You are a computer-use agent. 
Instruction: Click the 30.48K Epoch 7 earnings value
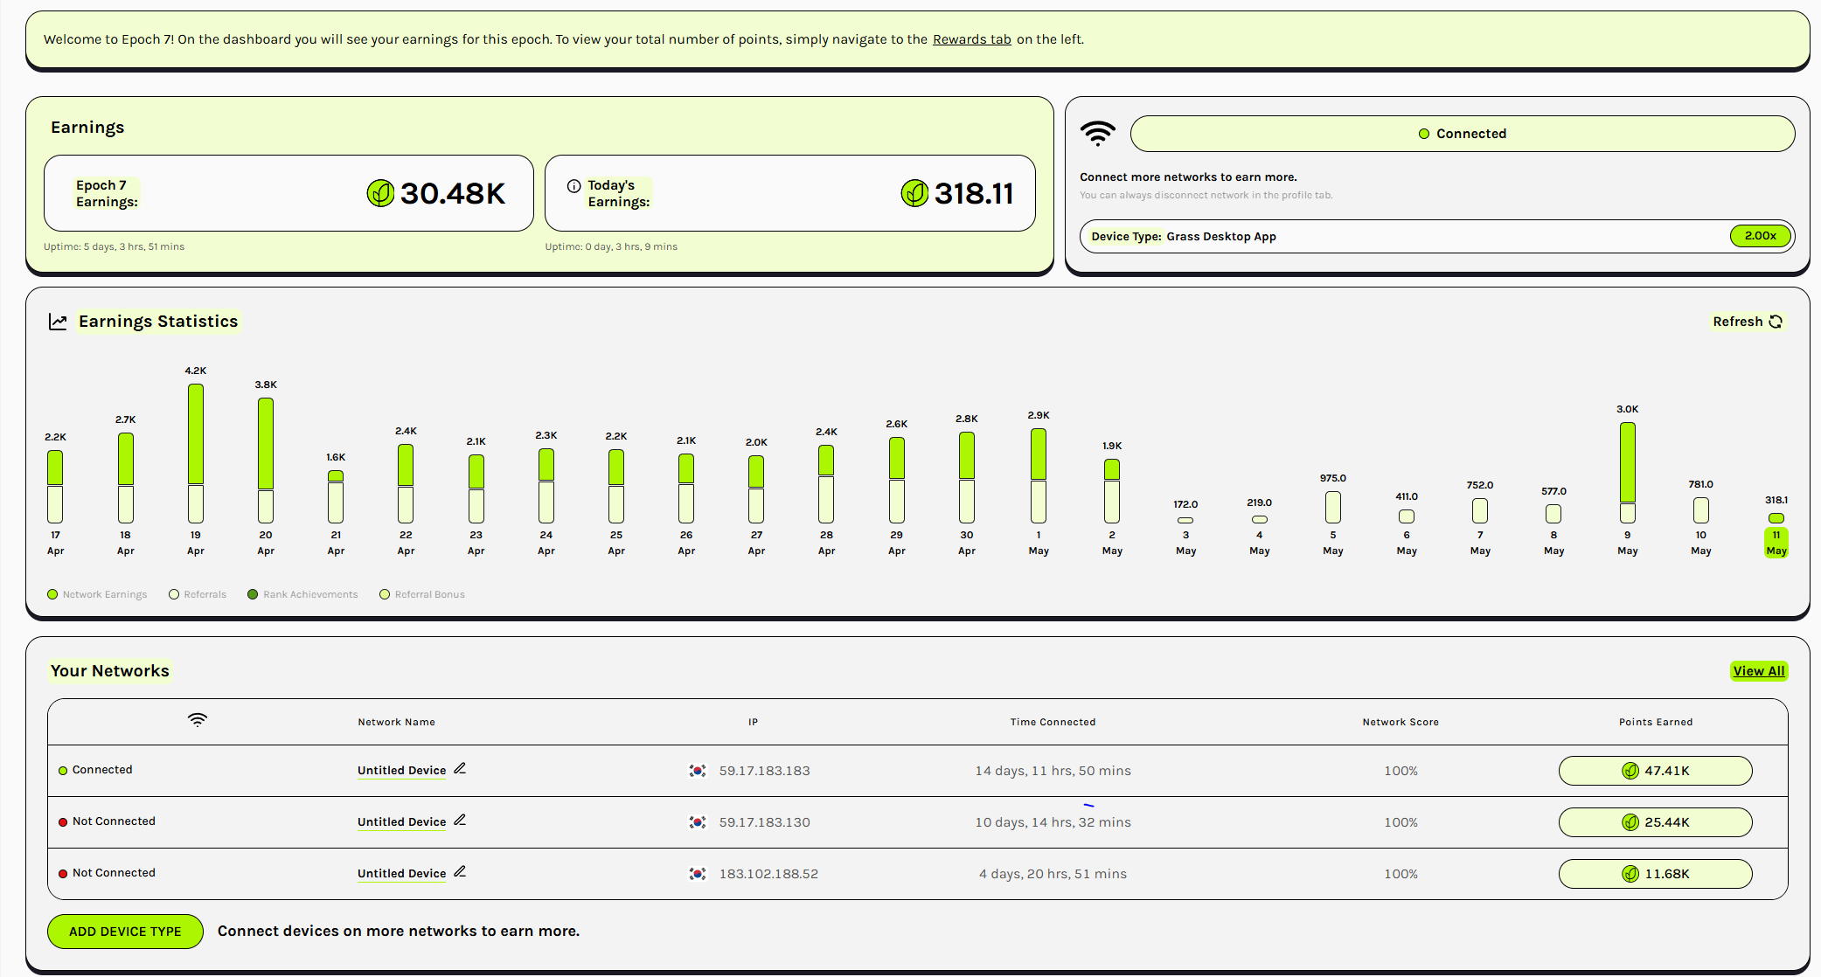[453, 193]
